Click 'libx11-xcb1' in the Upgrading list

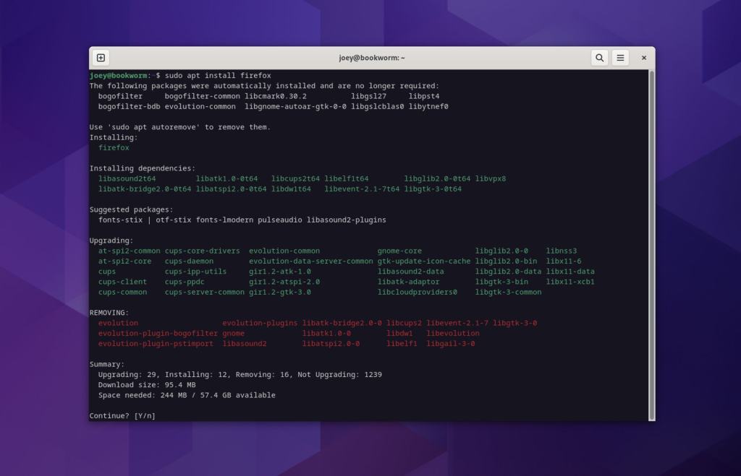pyautogui.click(x=570, y=282)
